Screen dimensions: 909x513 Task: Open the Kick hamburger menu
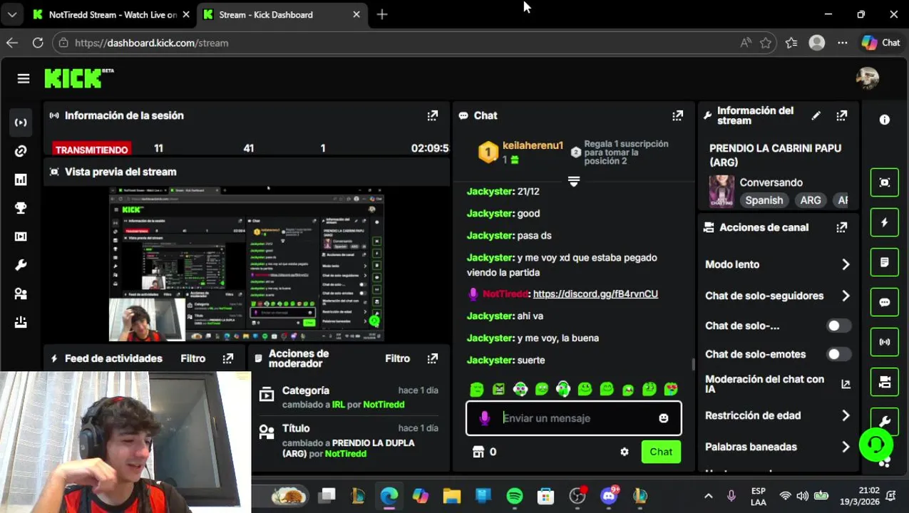(24, 78)
